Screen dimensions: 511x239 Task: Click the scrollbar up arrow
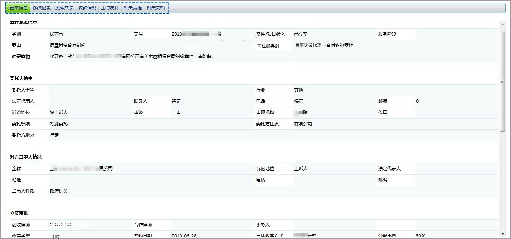[503, 24]
